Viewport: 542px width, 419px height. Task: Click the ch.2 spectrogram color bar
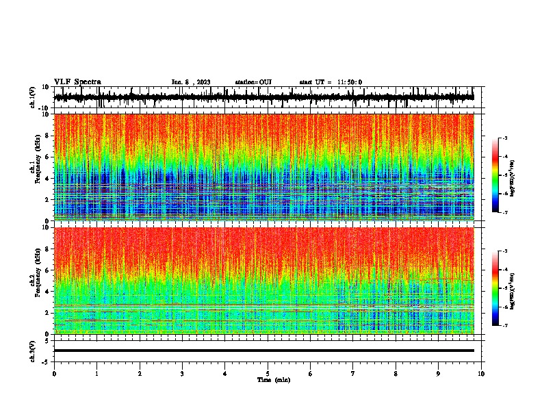coord(495,288)
